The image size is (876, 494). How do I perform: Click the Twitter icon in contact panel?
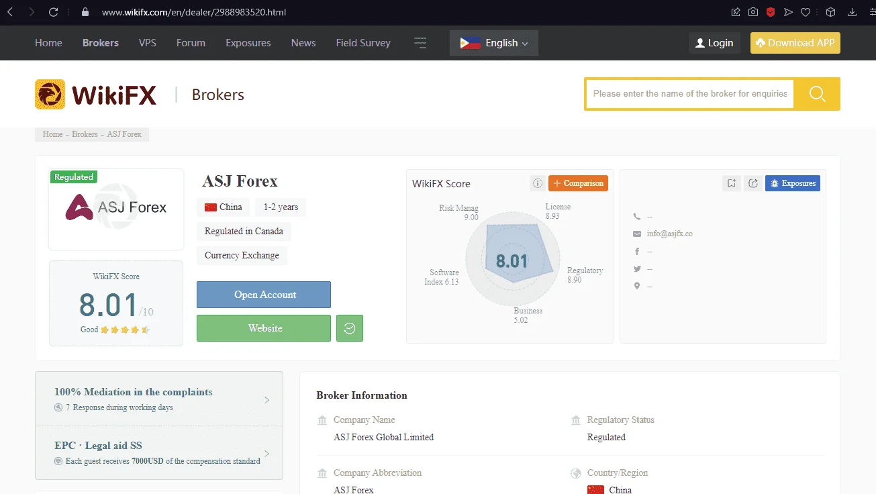[x=637, y=268]
